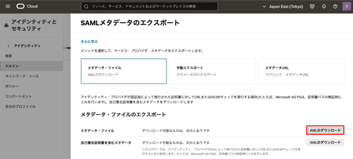Open the help question mark icon
The width and height of the screenshot is (353, 159).
[x=335, y=6]
